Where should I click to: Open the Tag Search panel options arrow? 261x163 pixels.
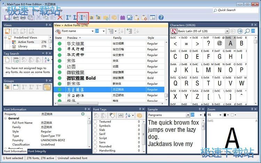pyautogui.click(x=43, y=53)
